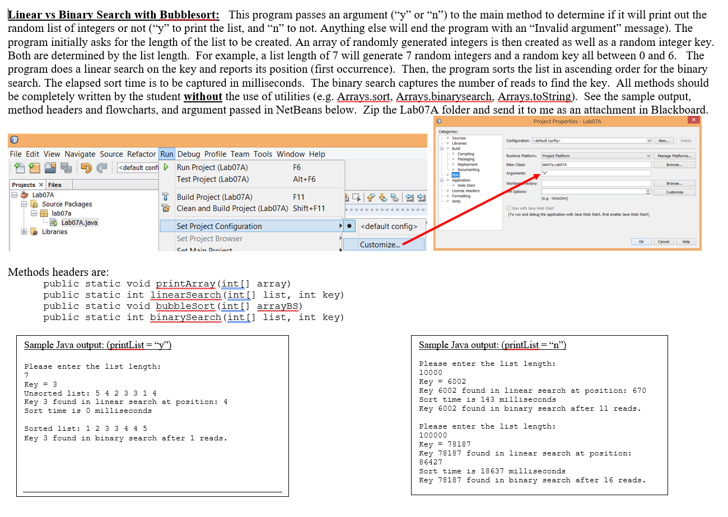Viewport: 728px width, 517px height.
Task: Open the Debug menu
Action: pyautogui.click(x=189, y=154)
